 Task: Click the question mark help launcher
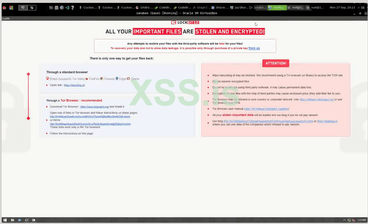pyautogui.click(x=73, y=7)
